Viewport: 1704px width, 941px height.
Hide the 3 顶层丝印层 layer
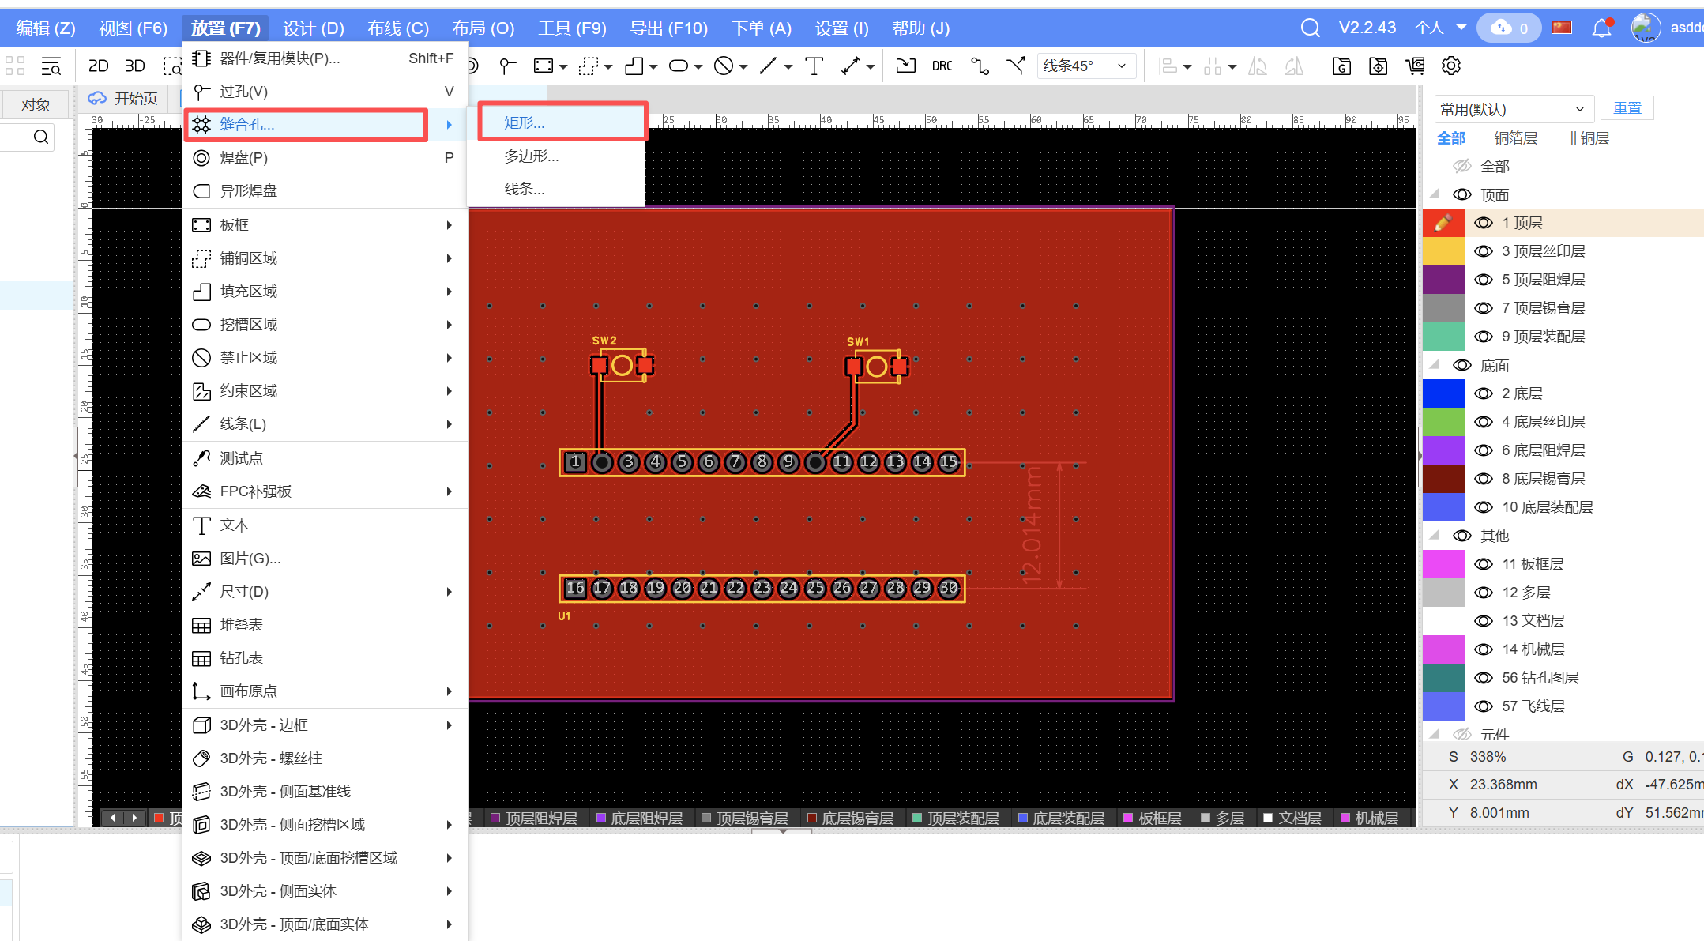(x=1484, y=251)
